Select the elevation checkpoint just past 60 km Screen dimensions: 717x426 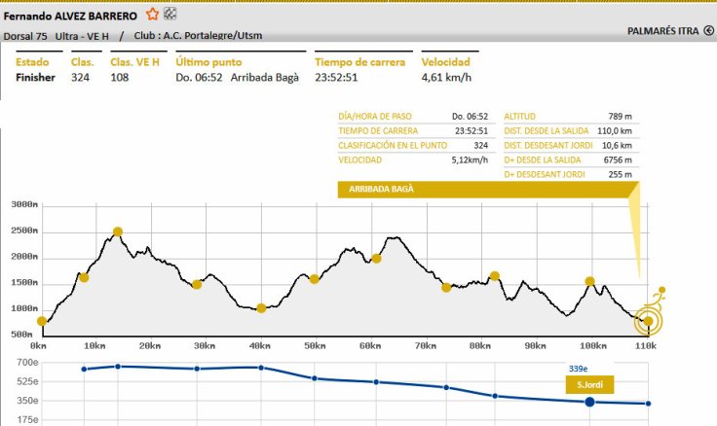tap(376, 259)
